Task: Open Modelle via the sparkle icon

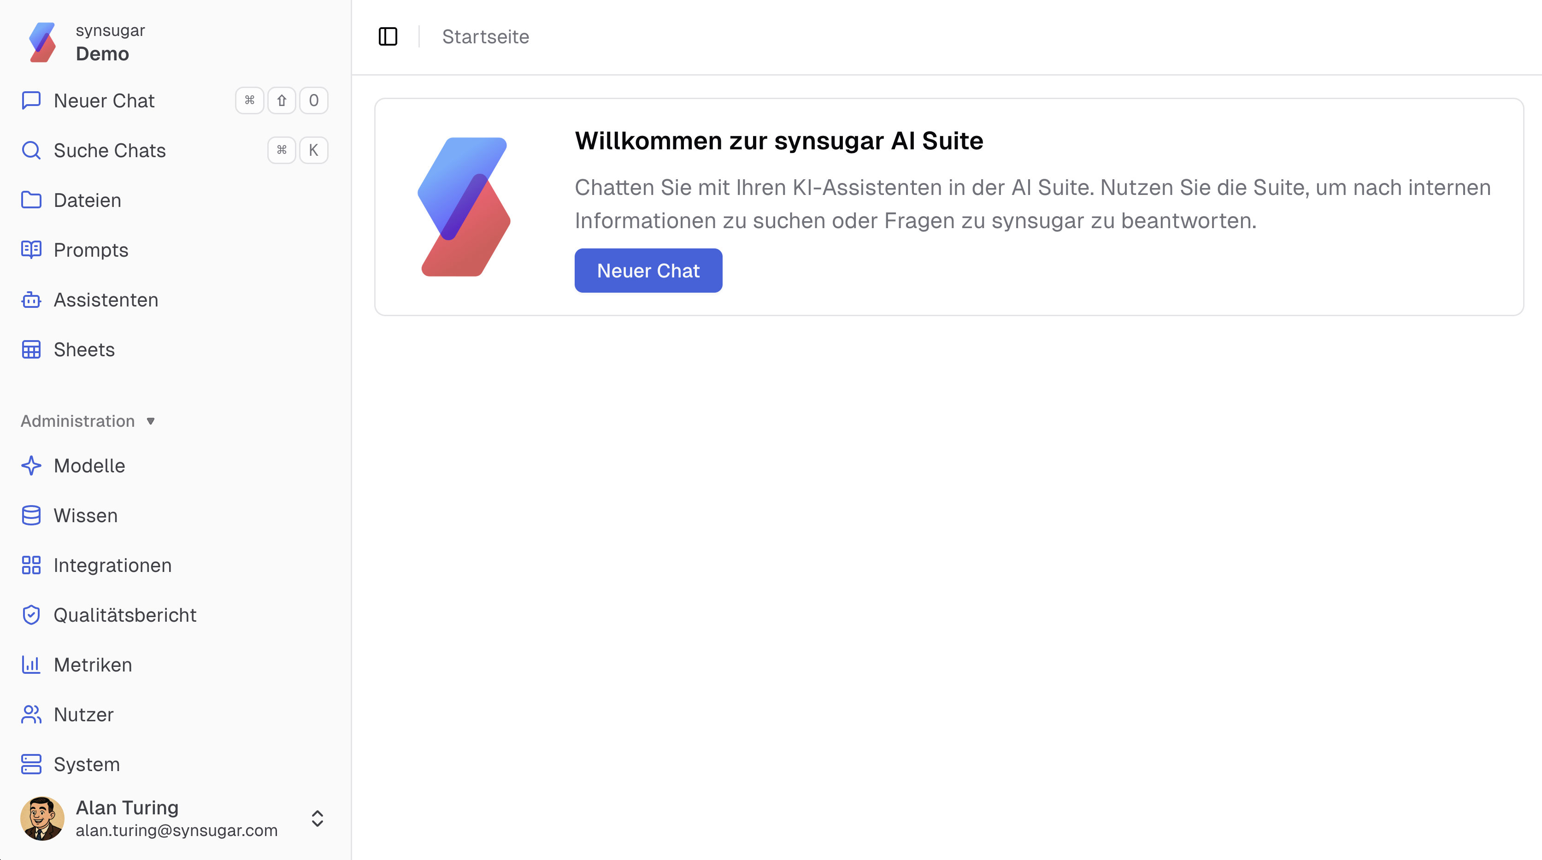Action: 31,465
